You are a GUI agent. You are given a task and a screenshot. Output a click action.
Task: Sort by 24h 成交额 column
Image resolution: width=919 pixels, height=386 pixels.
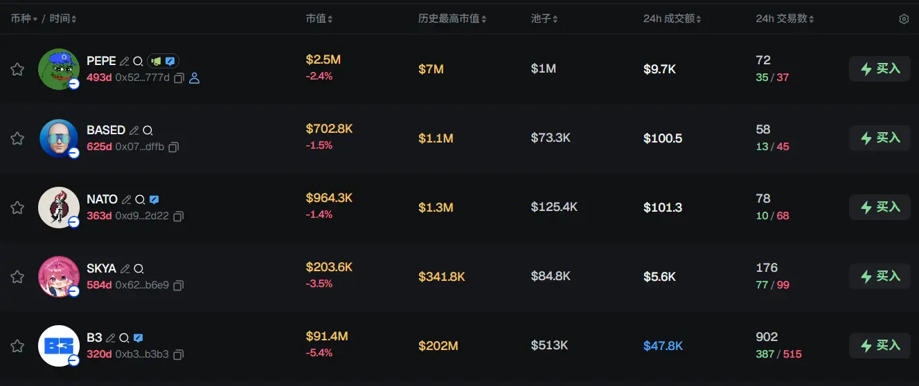click(x=672, y=19)
